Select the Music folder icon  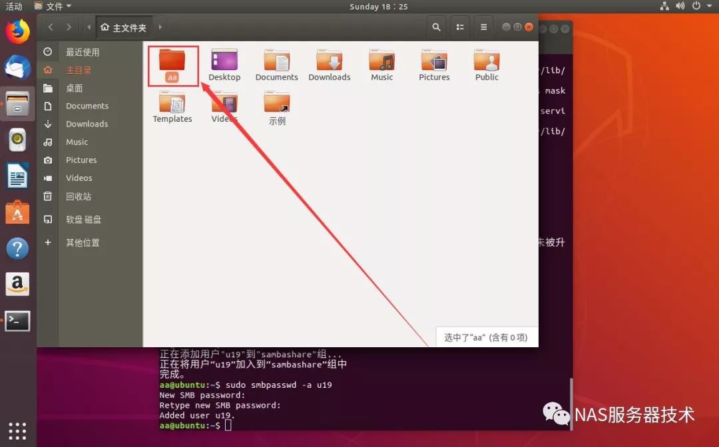pyautogui.click(x=382, y=65)
